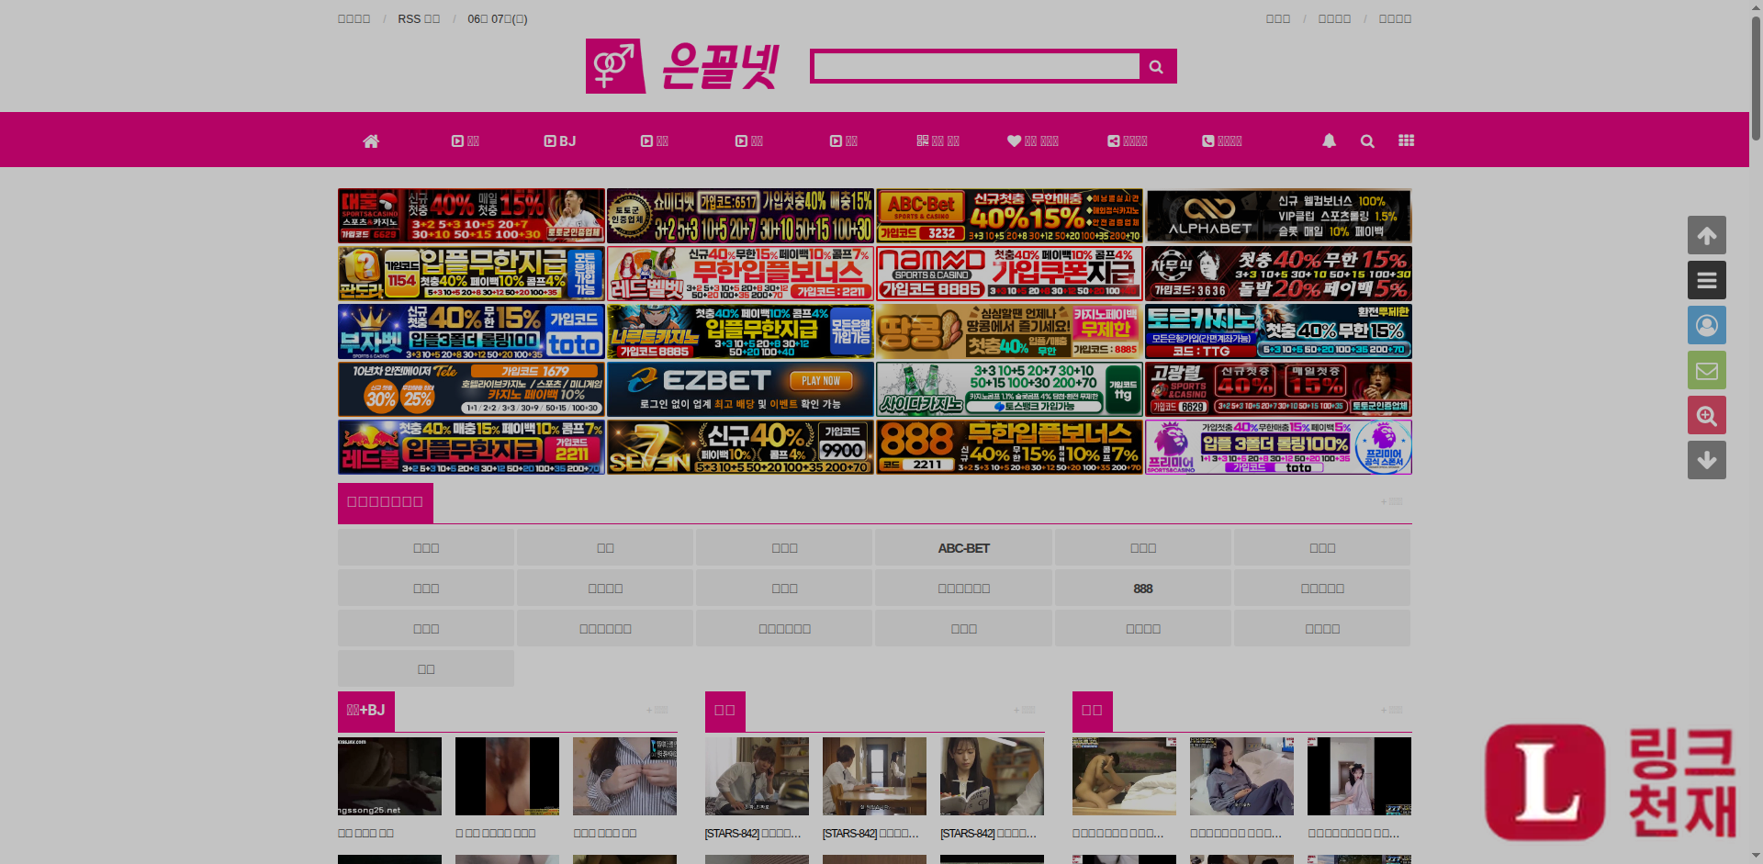The height and width of the screenshot is (864, 1763).
Task: Click the floating scroll-down arrow button
Action: point(1706,460)
